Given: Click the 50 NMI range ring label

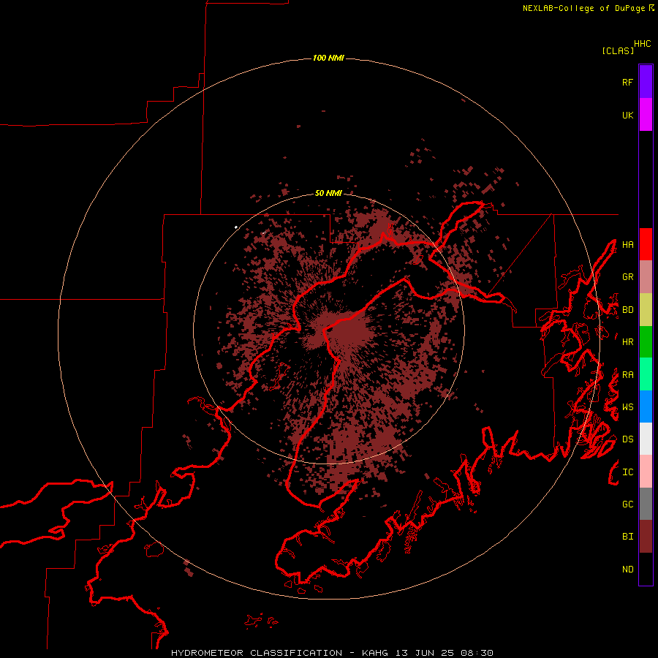Looking at the screenshot, I should click(x=328, y=193).
